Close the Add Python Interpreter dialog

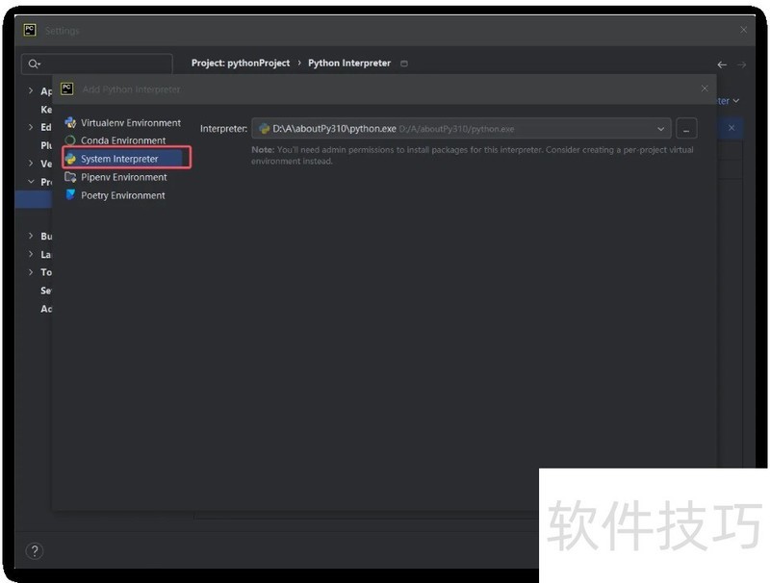tap(704, 89)
